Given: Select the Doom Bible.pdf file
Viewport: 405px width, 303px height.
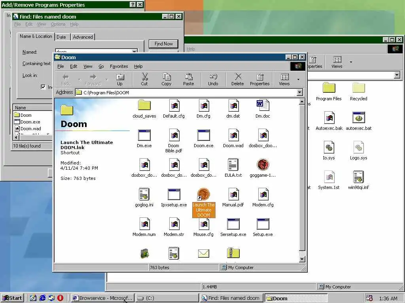Looking at the screenshot, I should [174, 141].
